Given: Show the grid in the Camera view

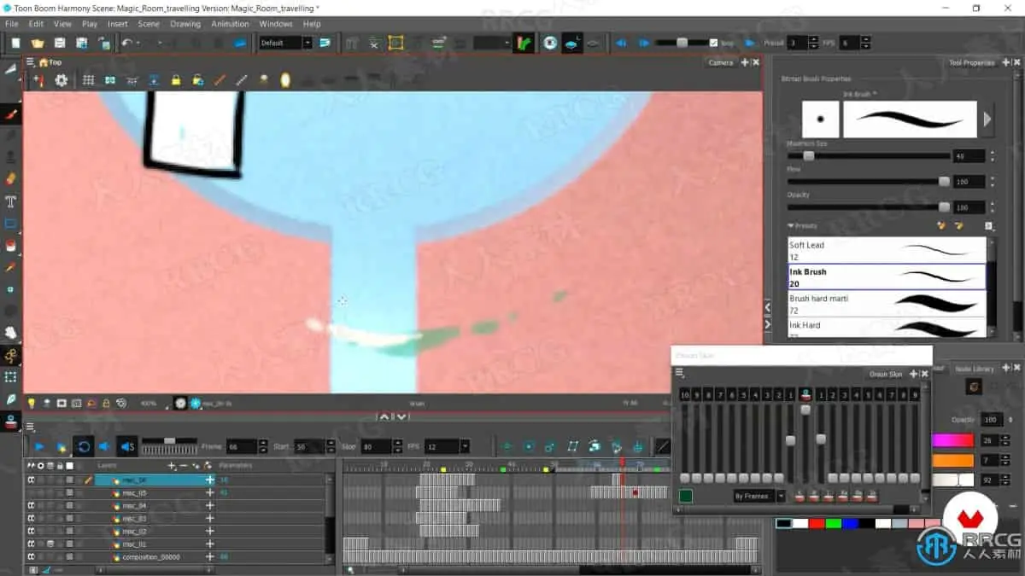Looking at the screenshot, I should point(88,80).
